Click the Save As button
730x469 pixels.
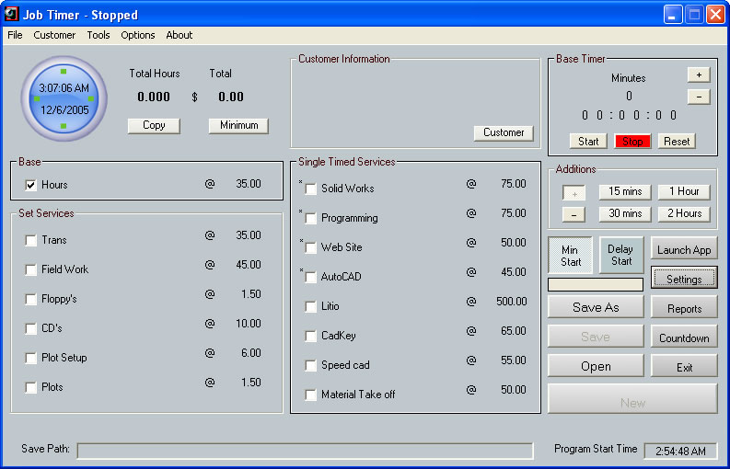click(596, 307)
